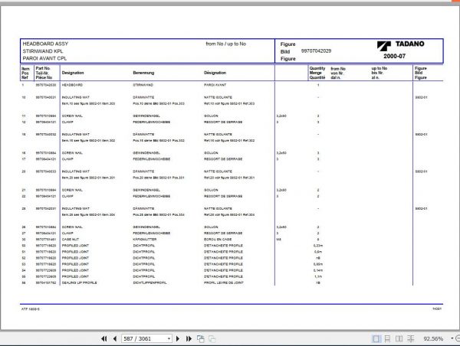The image size is (460, 346).
Task: Click the Designation column header
Action: pyautogui.click(x=73, y=73)
